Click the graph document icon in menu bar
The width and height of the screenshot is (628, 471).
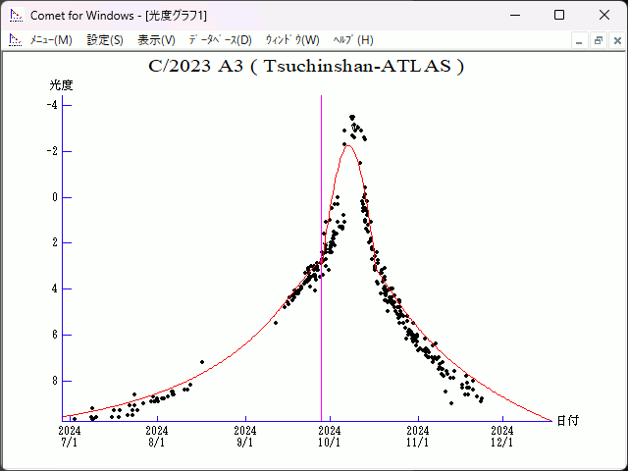pyautogui.click(x=15, y=40)
